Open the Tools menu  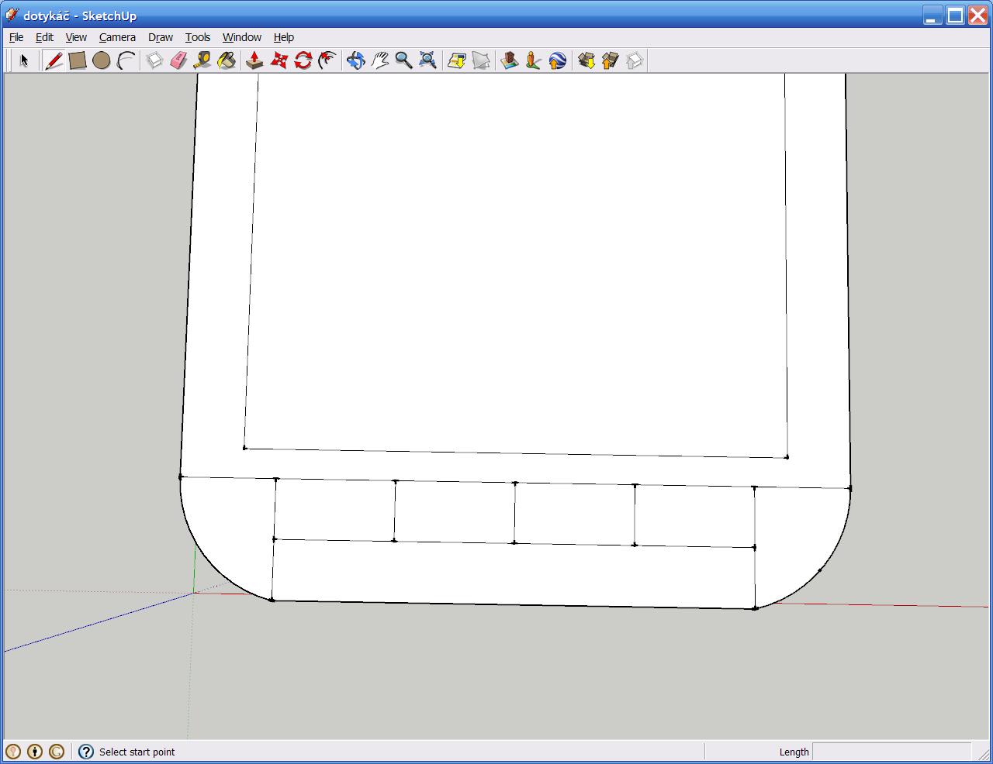tap(198, 37)
